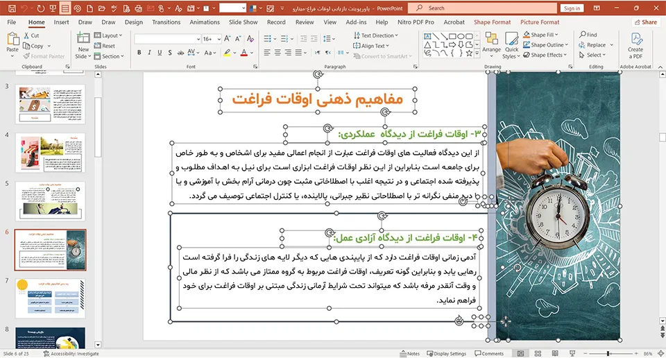Switch to the Insert tab

pyautogui.click(x=61, y=22)
